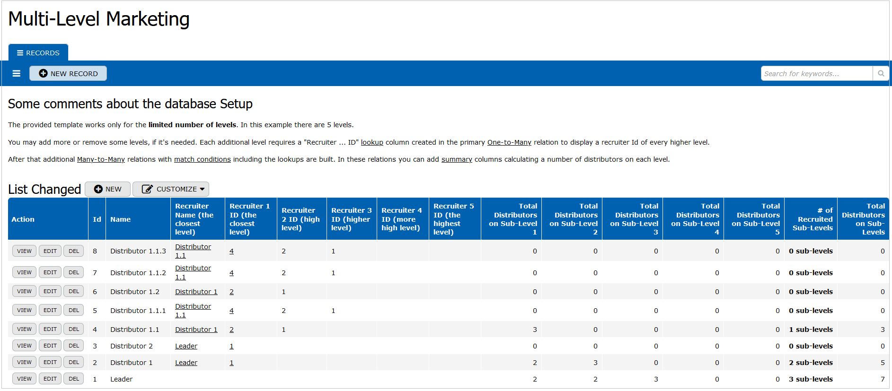Image resolution: width=892 pixels, height=391 pixels.
Task: Open the summary link
Action: [457, 159]
